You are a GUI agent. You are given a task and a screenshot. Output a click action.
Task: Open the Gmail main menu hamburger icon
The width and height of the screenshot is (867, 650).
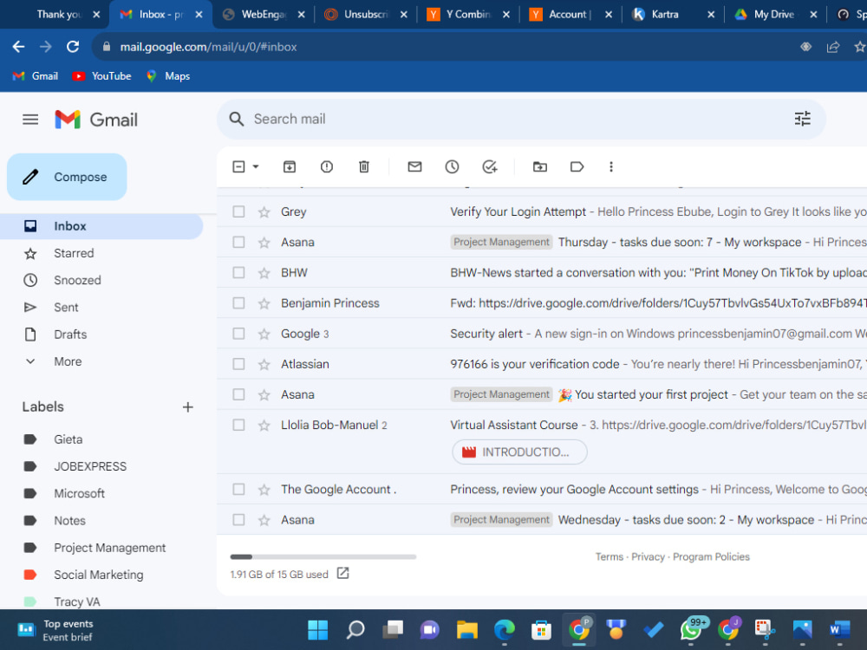tap(30, 120)
